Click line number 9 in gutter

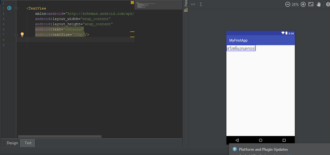pyautogui.click(x=3, y=45)
